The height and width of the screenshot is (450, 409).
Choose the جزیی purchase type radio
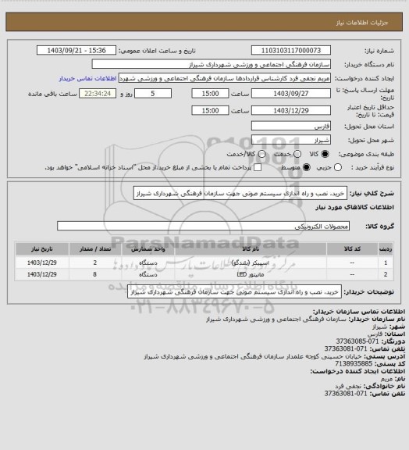tap(338, 167)
